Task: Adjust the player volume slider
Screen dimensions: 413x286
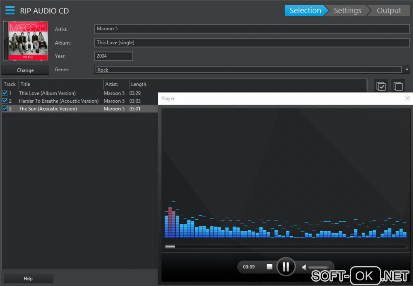Action: click(x=318, y=267)
